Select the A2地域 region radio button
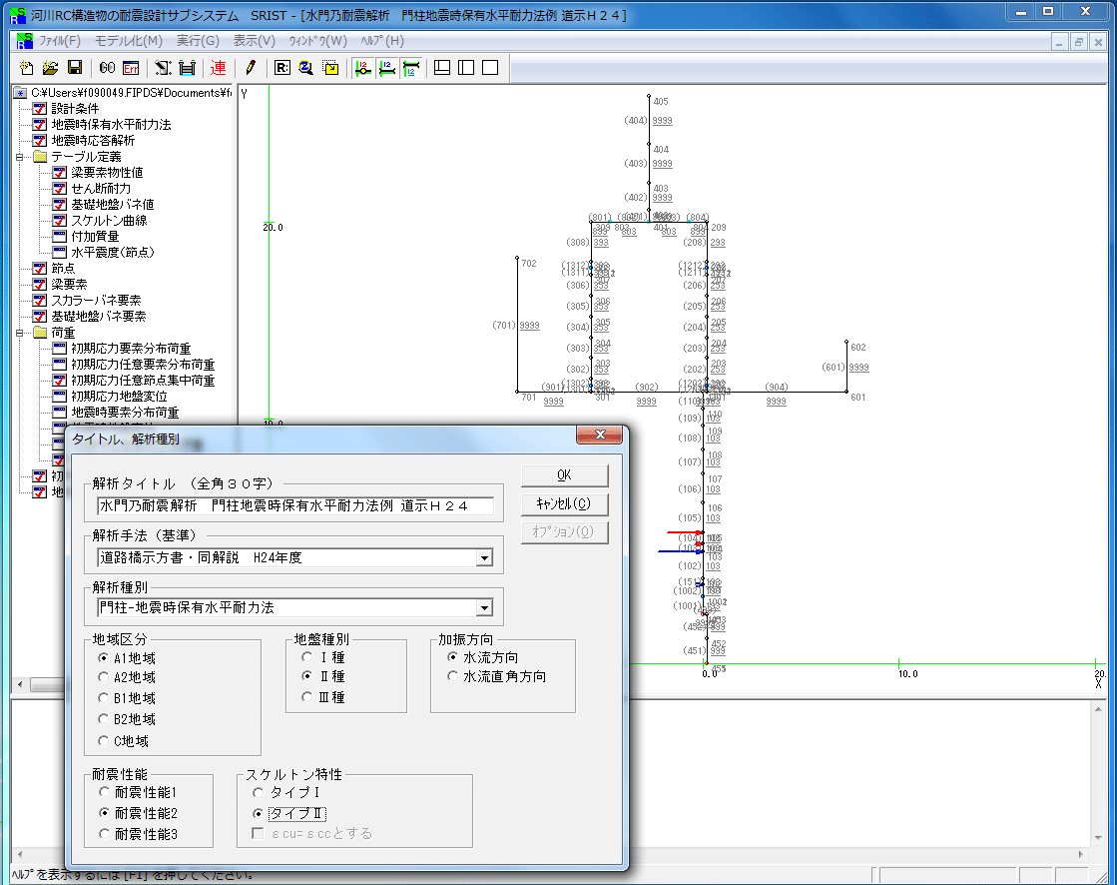The height and width of the screenshot is (885, 1117). pos(104,677)
